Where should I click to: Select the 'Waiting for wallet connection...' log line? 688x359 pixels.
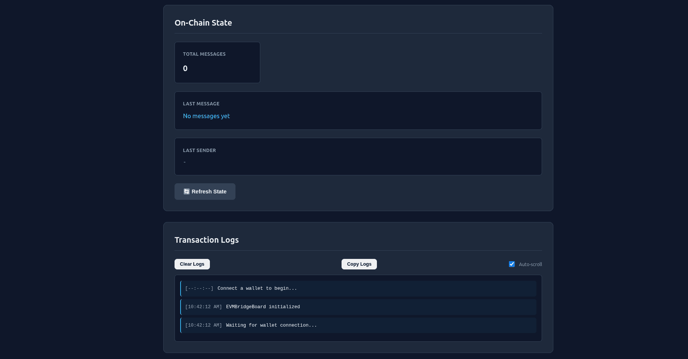[358, 326]
